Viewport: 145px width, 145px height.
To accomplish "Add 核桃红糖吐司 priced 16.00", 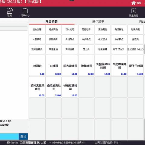I will click(x=70, y=87).
